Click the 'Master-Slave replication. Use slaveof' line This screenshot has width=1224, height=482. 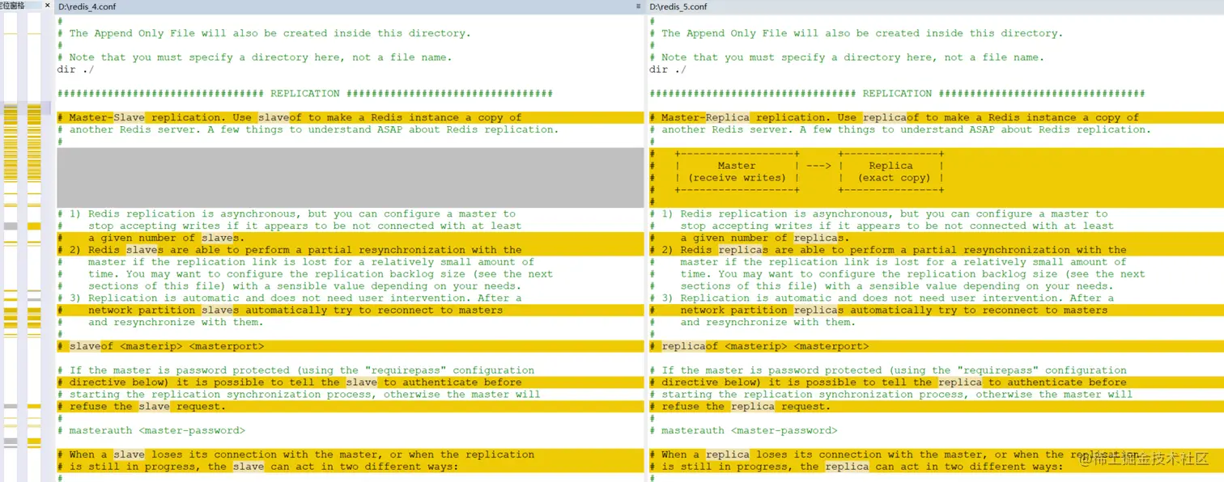(350, 117)
